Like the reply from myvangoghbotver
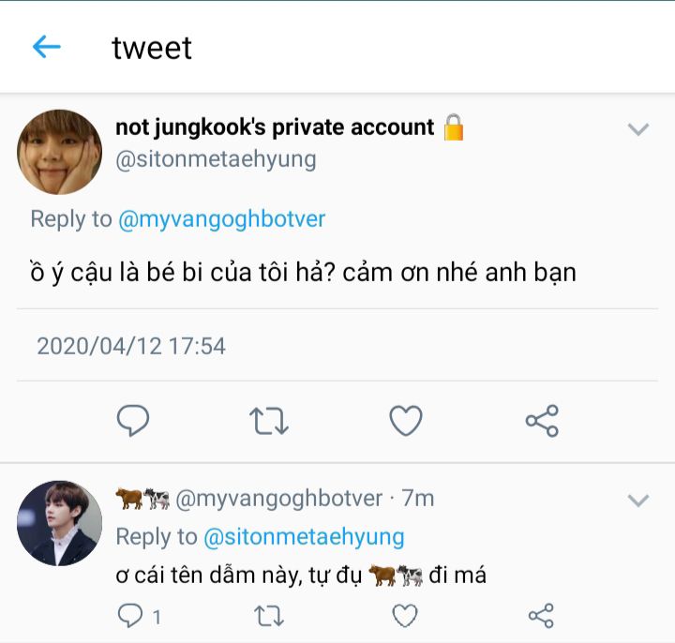 [404, 616]
